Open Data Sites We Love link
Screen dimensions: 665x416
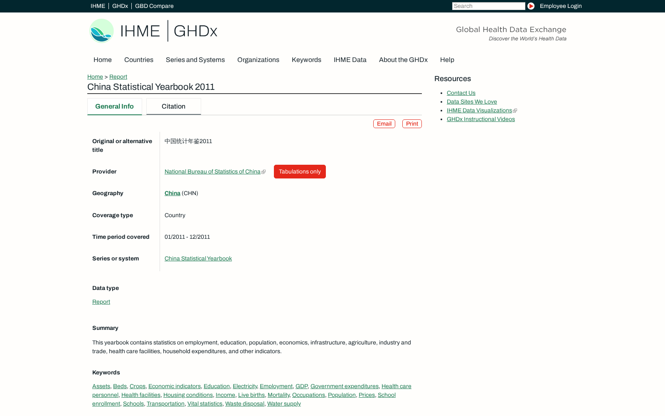(472, 102)
